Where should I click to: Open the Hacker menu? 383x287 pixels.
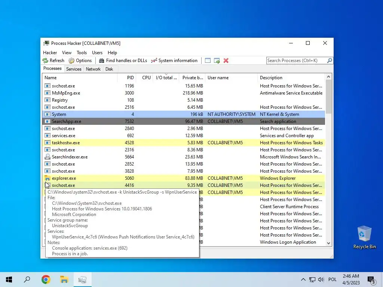coord(50,53)
